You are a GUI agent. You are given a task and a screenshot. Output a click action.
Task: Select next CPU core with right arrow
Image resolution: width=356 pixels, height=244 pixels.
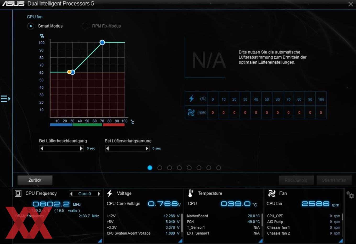99,194
